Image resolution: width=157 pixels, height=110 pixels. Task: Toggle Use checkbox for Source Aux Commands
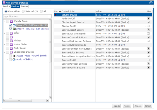click(148, 33)
